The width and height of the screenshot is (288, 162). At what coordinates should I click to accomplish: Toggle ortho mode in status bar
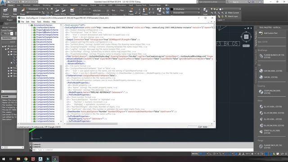coord(211,154)
